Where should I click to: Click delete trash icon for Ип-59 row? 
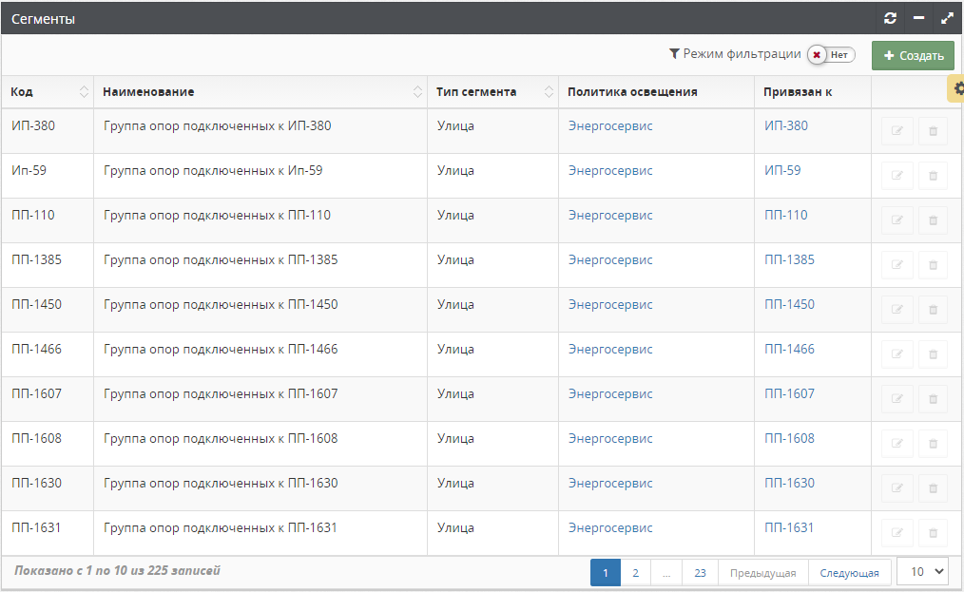[933, 176]
